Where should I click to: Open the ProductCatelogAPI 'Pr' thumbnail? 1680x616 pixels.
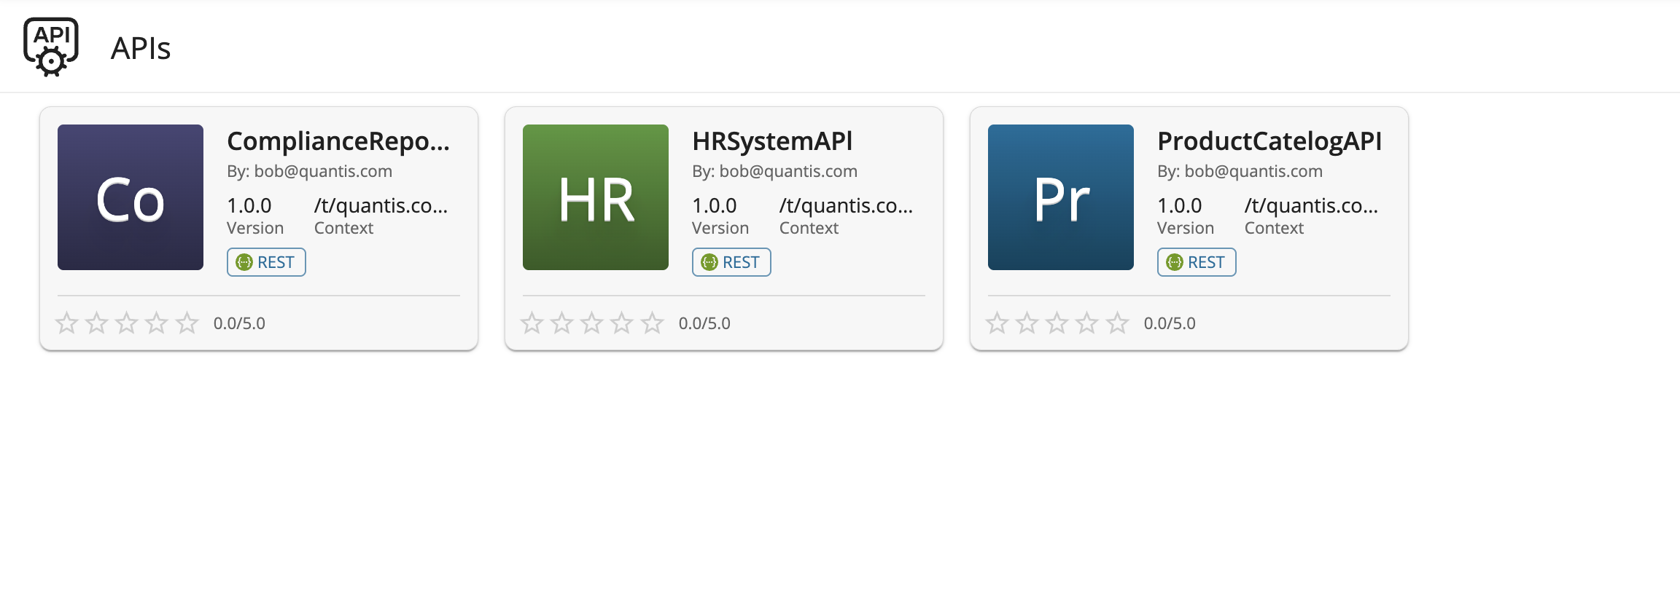(1061, 197)
